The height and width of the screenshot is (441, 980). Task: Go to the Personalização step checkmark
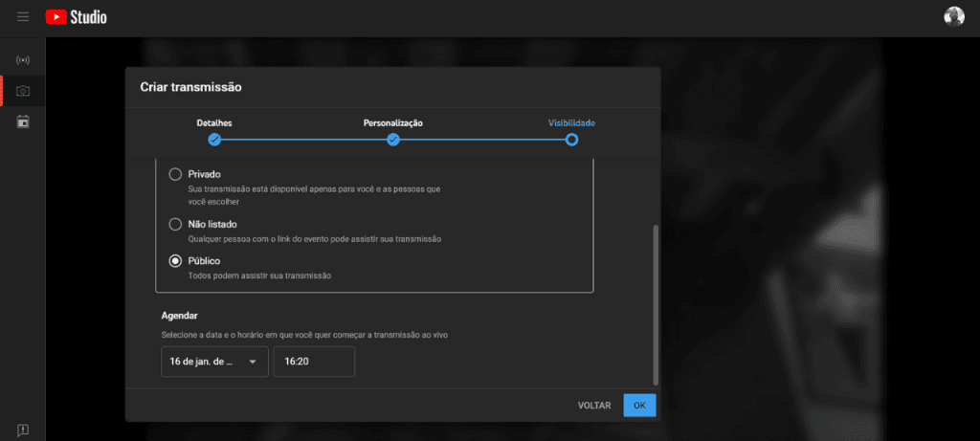click(393, 140)
